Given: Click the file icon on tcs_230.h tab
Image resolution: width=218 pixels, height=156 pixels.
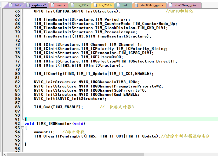Looking at the screenshot, I should click(x=95, y=5).
